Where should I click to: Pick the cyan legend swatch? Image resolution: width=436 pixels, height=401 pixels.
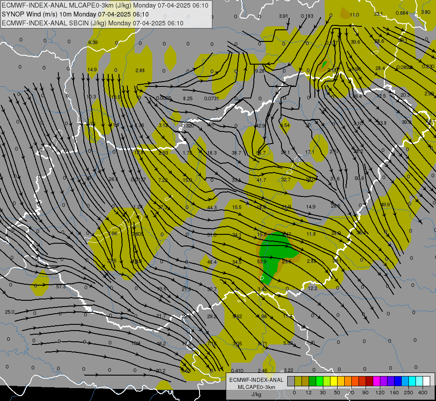412,381
